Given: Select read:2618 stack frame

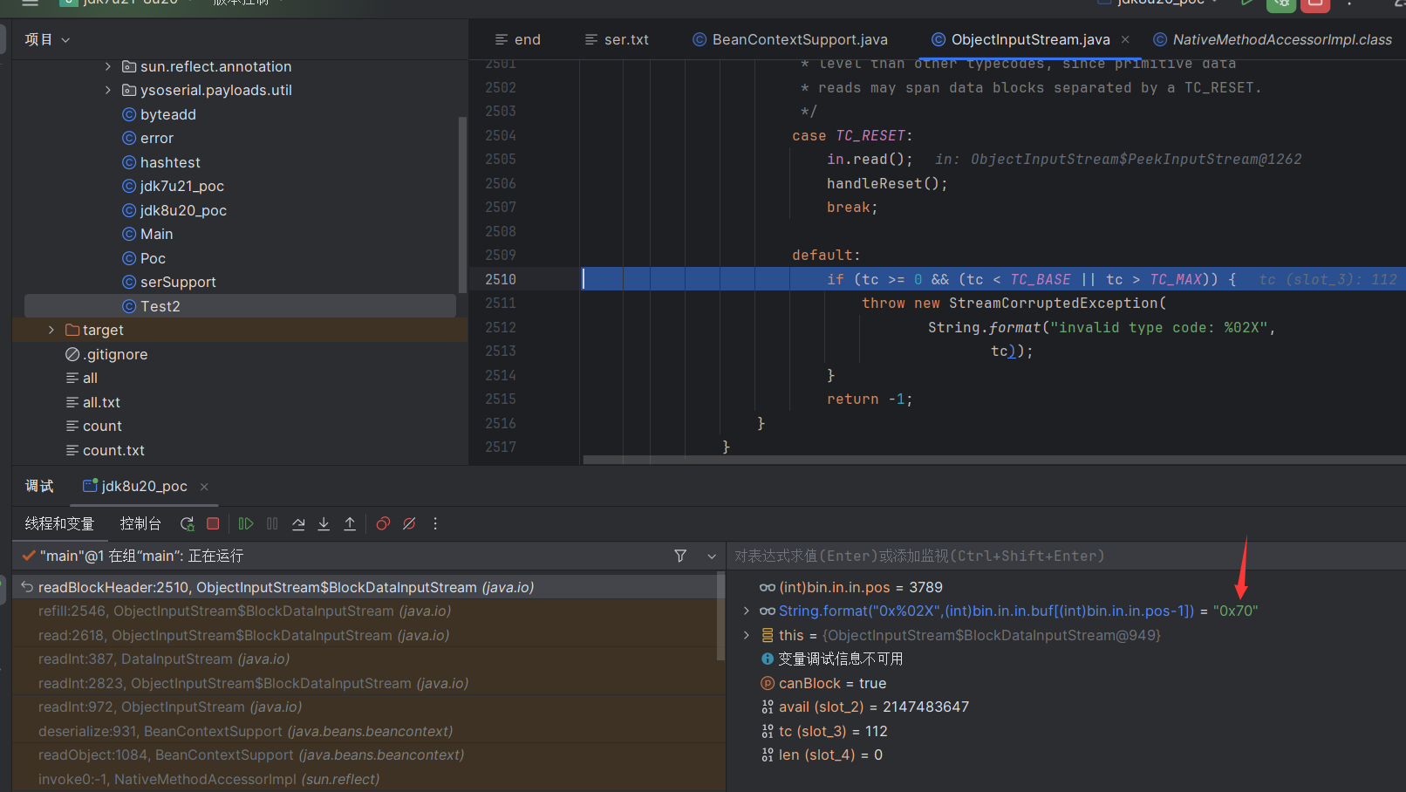Looking at the screenshot, I should (368, 635).
